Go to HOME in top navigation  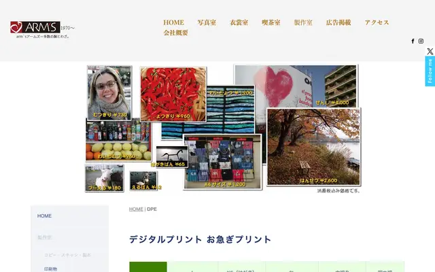(x=173, y=22)
